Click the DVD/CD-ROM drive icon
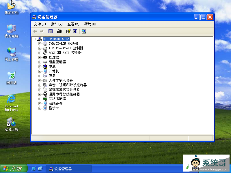Screen dimensions: 231x173 coord(45,44)
